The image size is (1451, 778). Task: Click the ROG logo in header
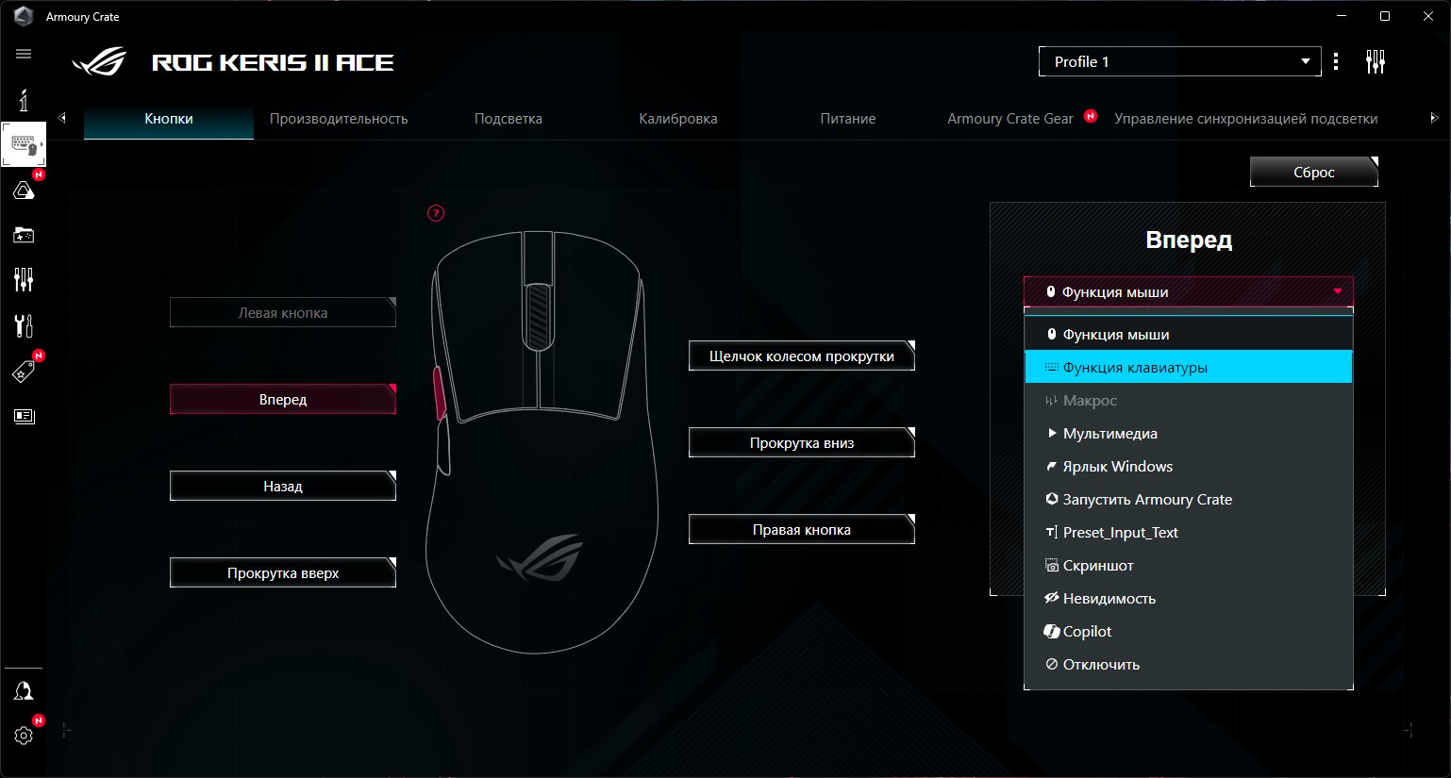(x=99, y=62)
